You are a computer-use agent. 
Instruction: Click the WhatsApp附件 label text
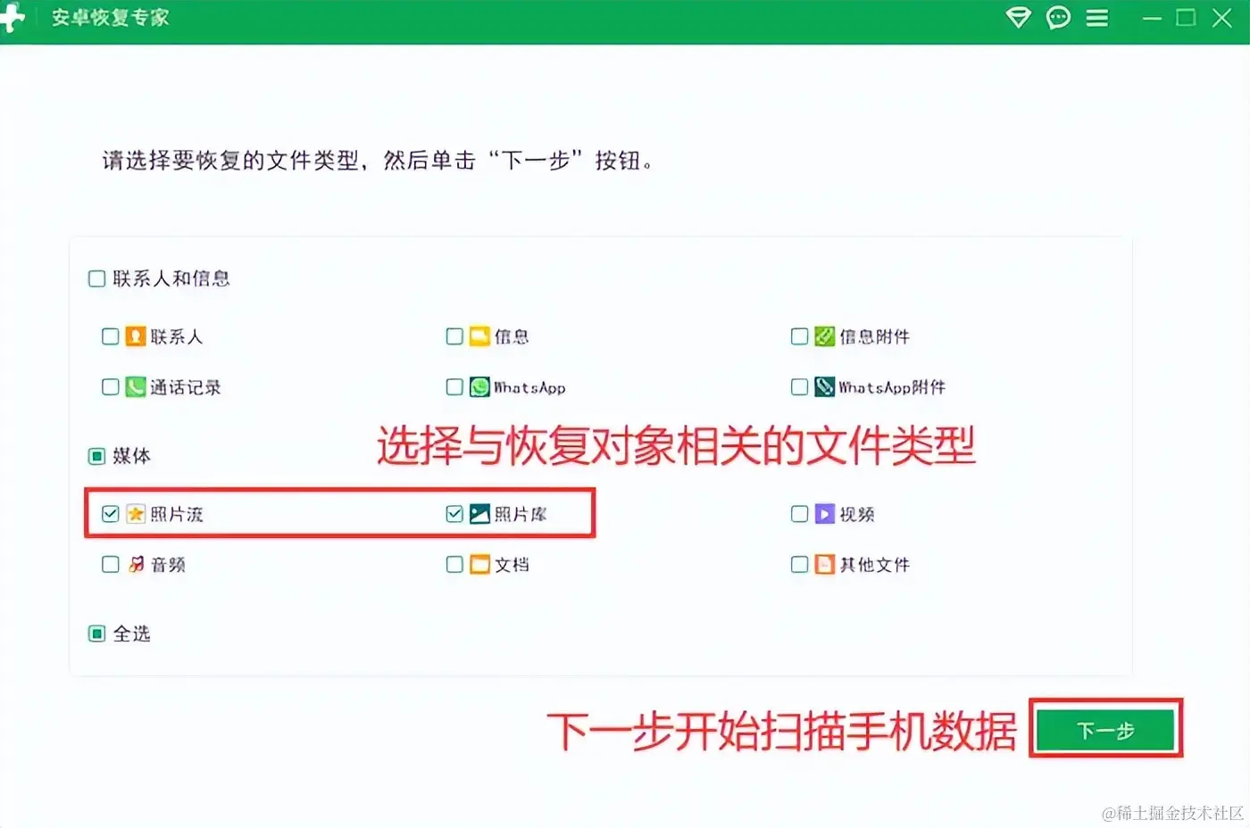892,388
